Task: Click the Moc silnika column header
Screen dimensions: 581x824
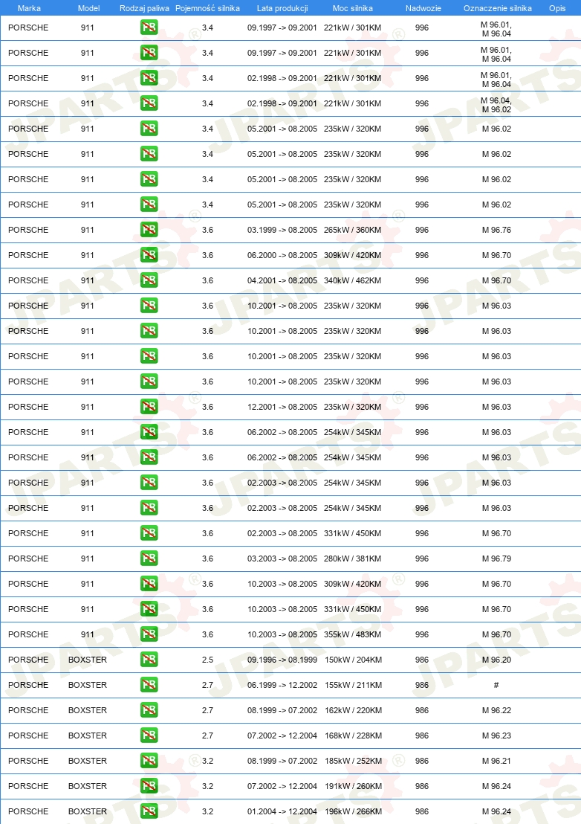Action: point(353,8)
